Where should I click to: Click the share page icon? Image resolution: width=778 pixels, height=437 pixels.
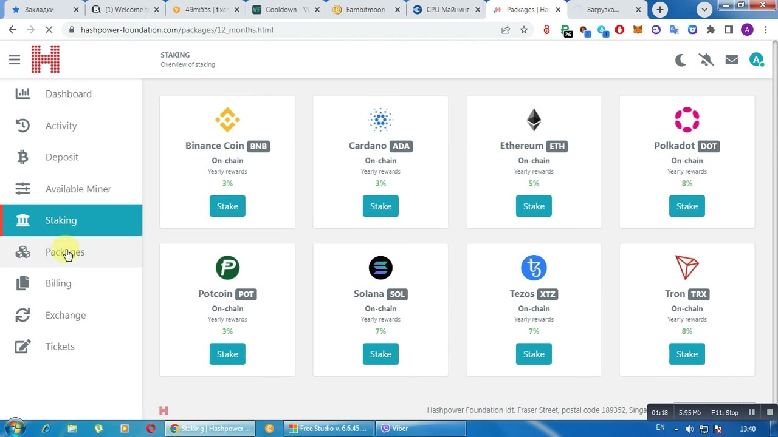pyautogui.click(x=506, y=30)
